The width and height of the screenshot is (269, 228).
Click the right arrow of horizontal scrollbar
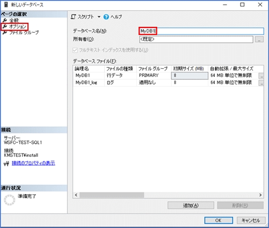[260, 195]
